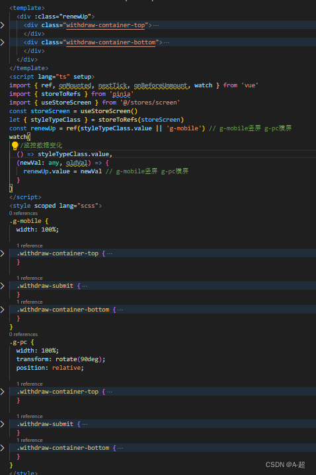Screen dimensions: 316x475
Task: Click the <style scoped lang="scss"> tag
Action: point(56,206)
